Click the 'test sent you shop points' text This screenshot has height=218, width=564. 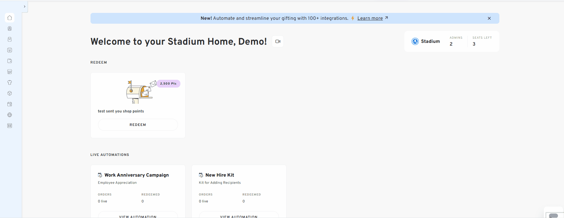coord(121,111)
